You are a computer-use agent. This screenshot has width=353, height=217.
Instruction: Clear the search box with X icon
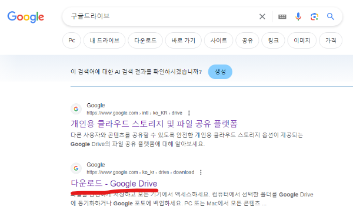(262, 16)
